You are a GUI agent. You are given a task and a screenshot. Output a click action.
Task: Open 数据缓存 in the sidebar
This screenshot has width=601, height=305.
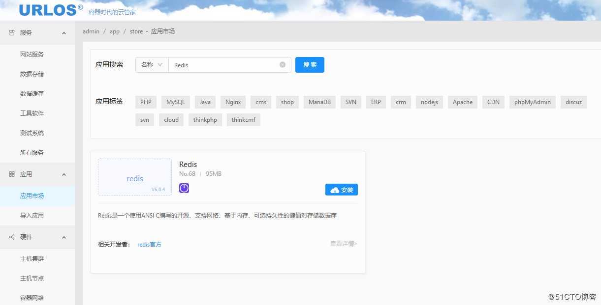coord(32,94)
